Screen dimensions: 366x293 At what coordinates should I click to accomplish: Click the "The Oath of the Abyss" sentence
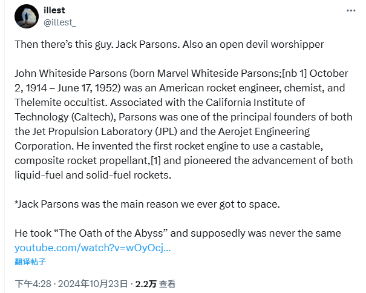pos(178,233)
